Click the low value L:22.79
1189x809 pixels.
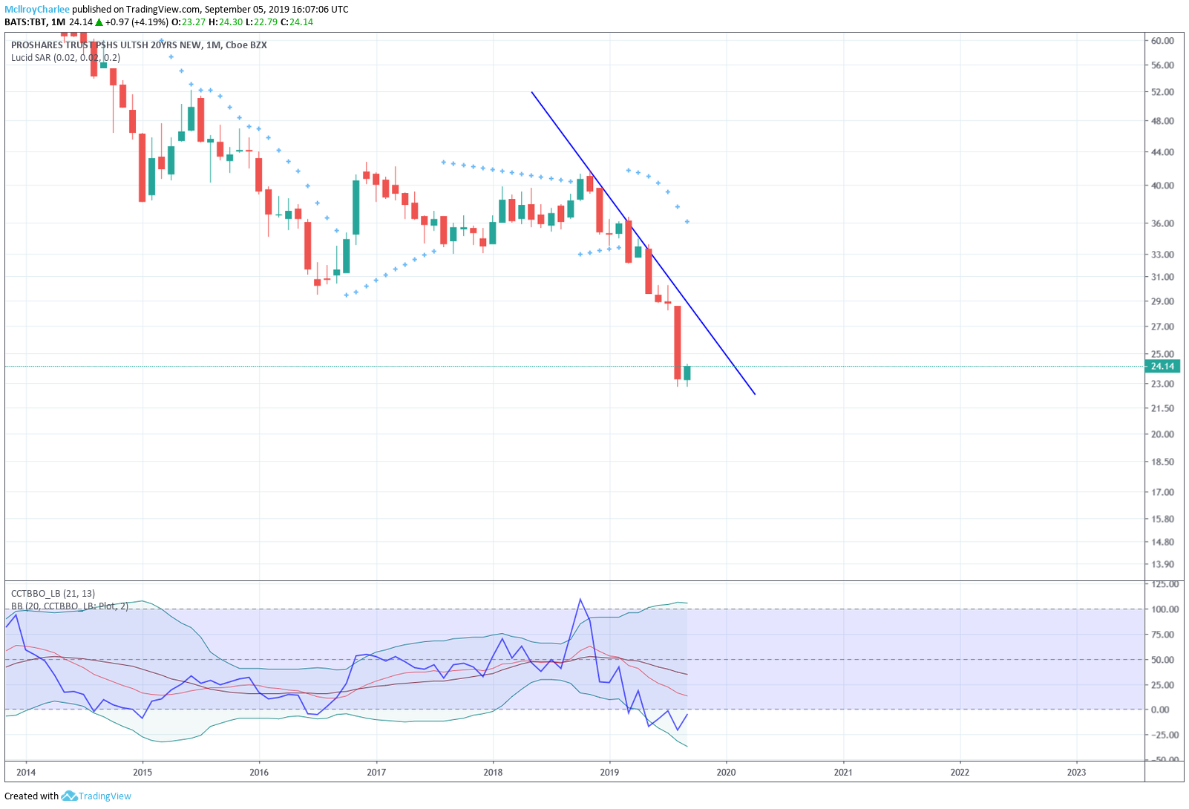[261, 22]
